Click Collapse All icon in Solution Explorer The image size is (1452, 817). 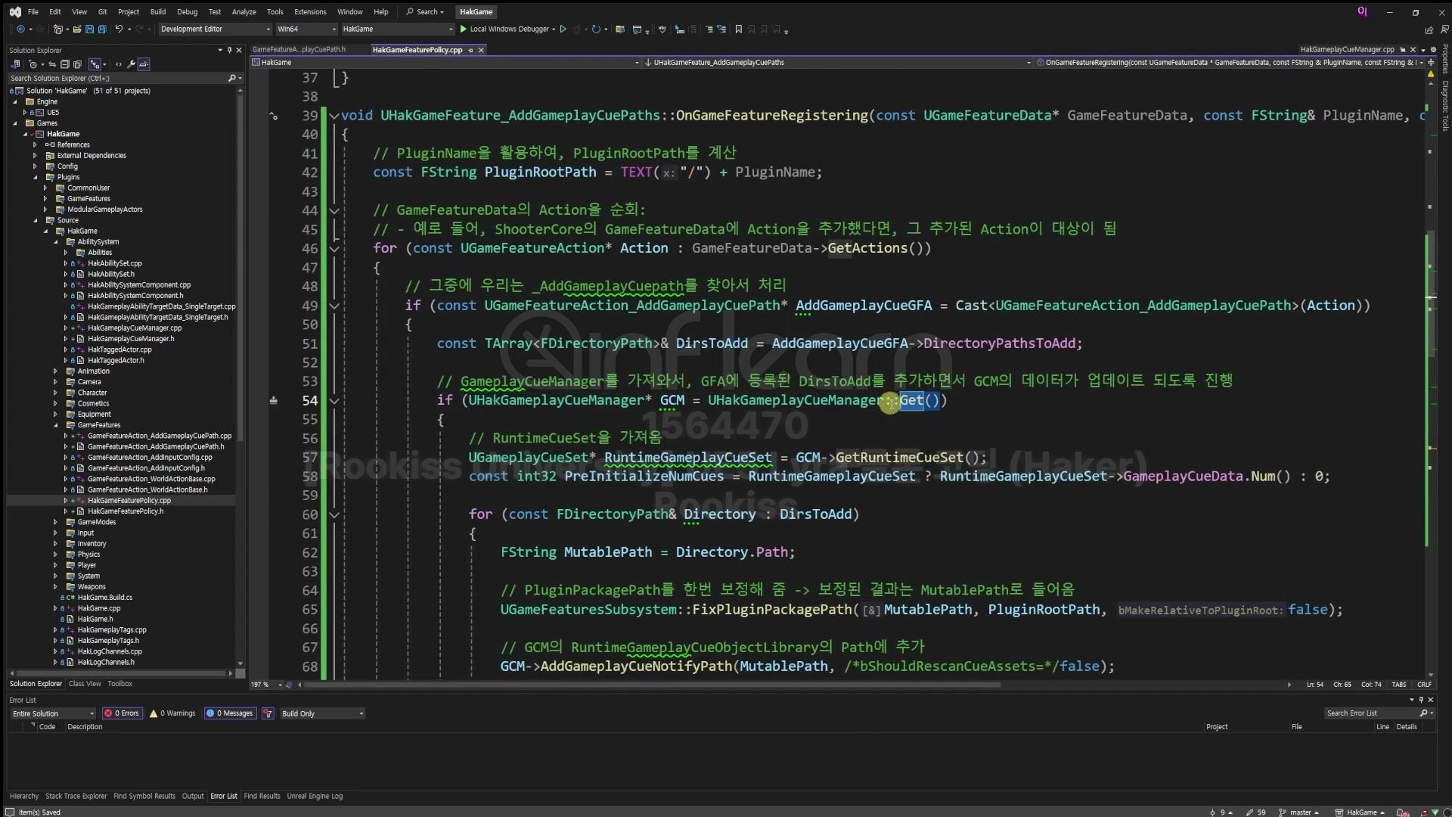coord(65,64)
